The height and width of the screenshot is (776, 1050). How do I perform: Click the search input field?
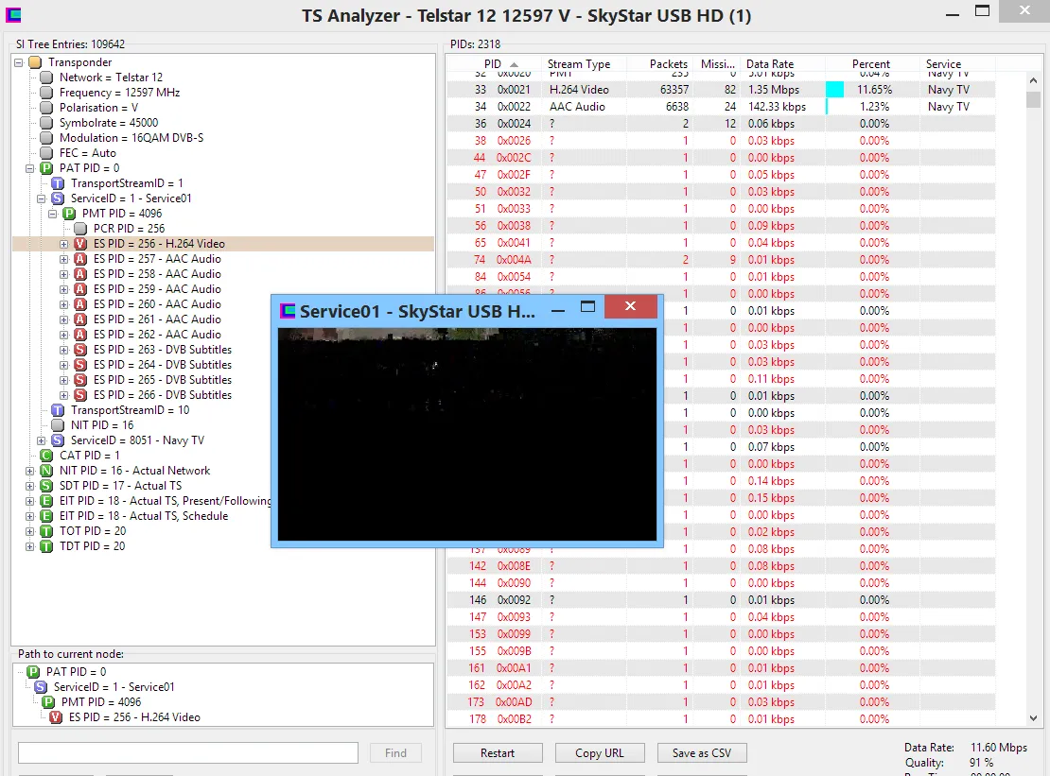(x=188, y=753)
